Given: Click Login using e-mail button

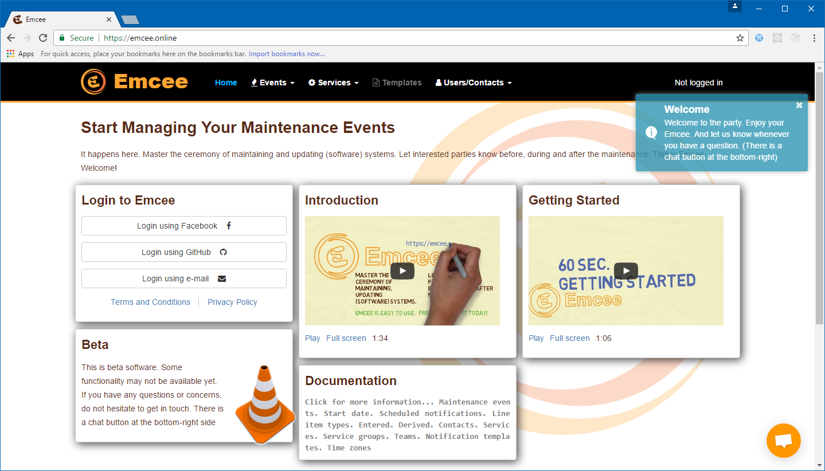Looking at the screenshot, I should tap(184, 278).
